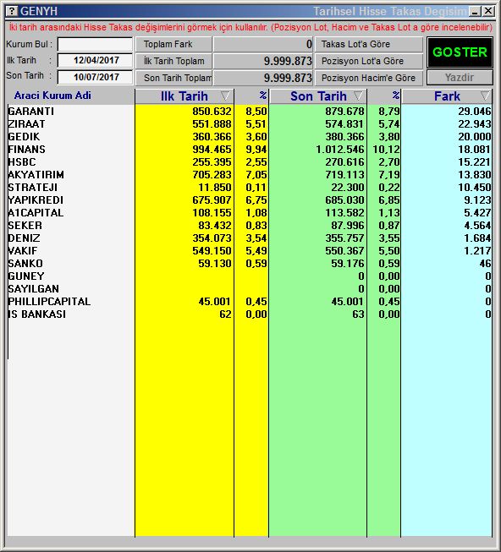This screenshot has width=501, height=552.
Task: Click the Yazdir print button
Action: pos(460,78)
